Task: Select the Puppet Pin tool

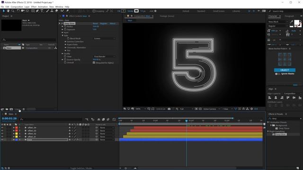Action: pyautogui.click(x=67, y=11)
